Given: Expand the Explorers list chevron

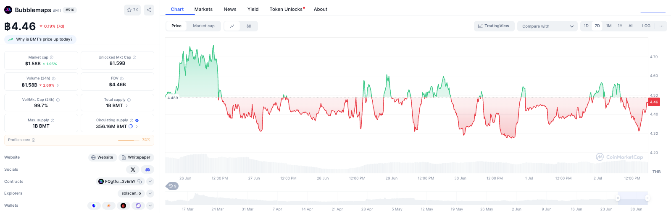Looking at the screenshot, I should [150, 193].
